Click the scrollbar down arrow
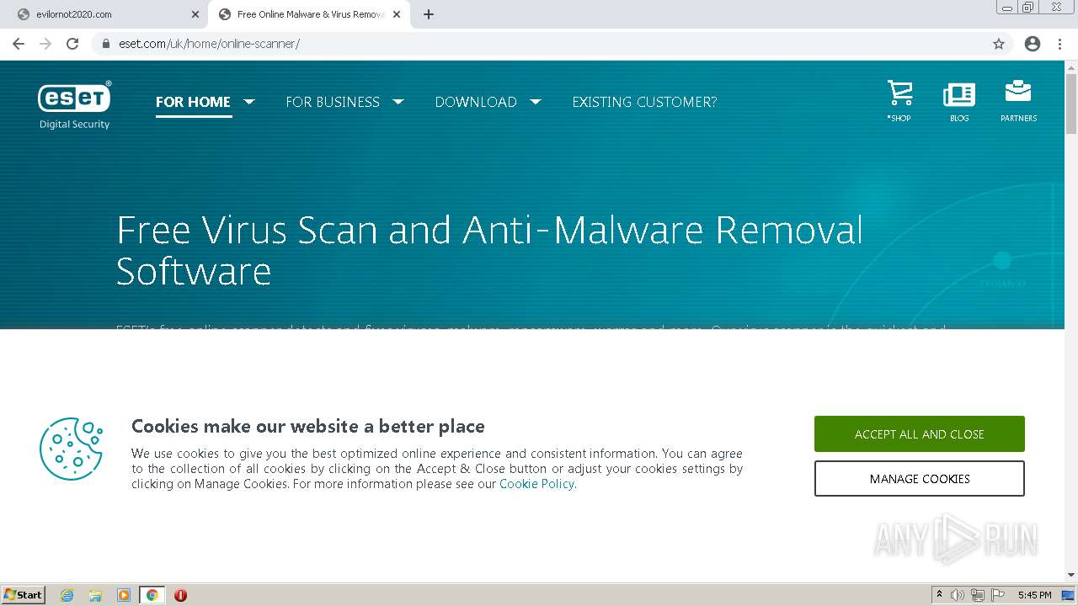This screenshot has height=606, width=1078. [1071, 575]
